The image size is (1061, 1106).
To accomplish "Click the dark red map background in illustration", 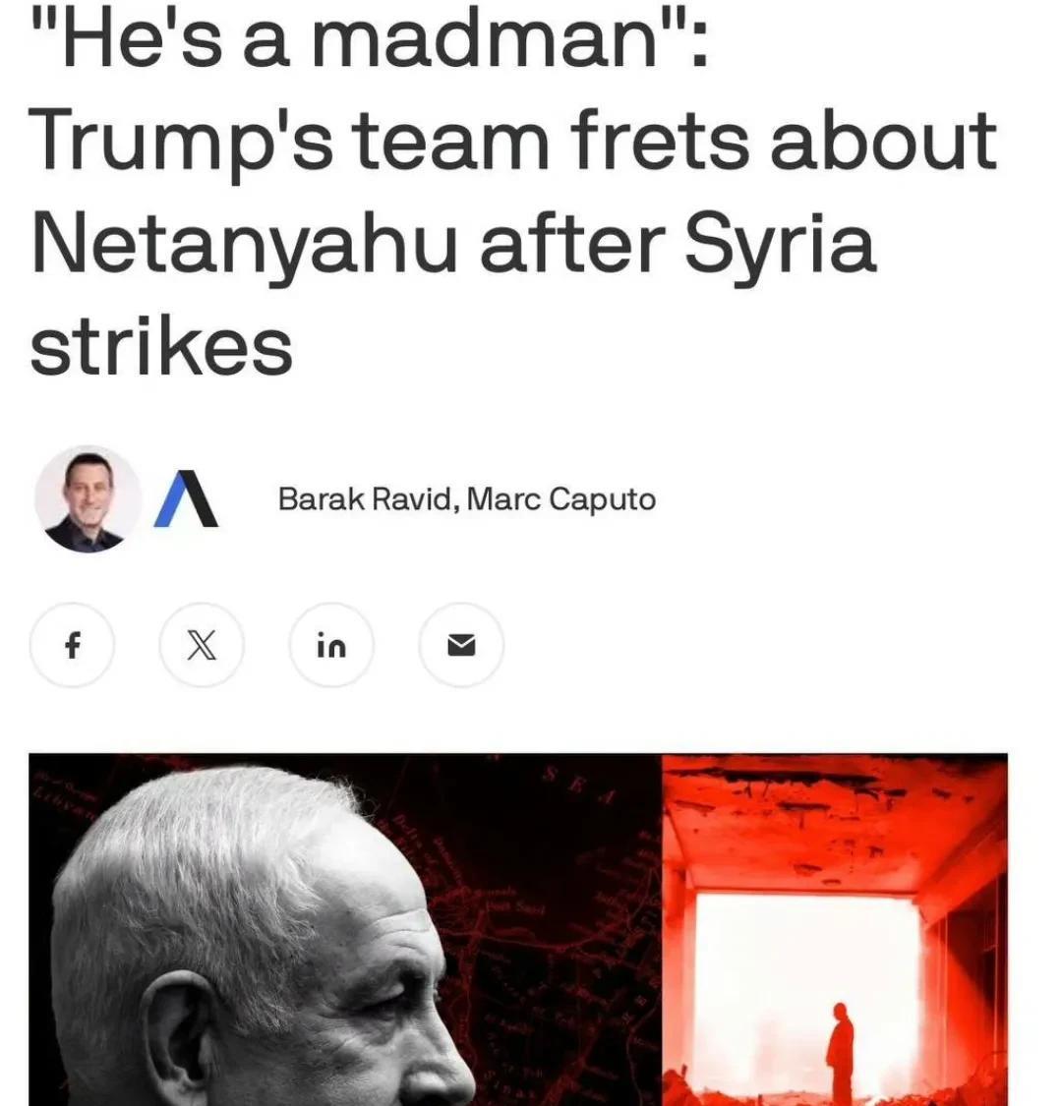I will pyautogui.click(x=551, y=882).
